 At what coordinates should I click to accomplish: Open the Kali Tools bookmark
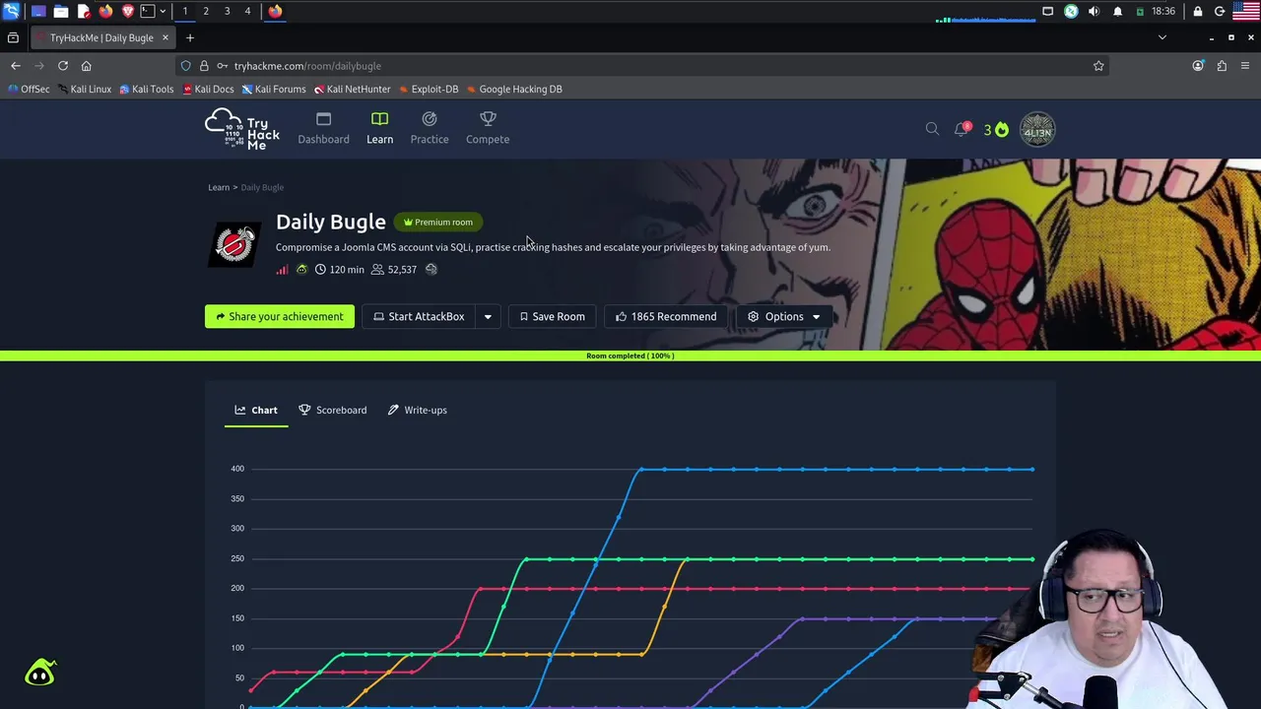click(x=146, y=89)
